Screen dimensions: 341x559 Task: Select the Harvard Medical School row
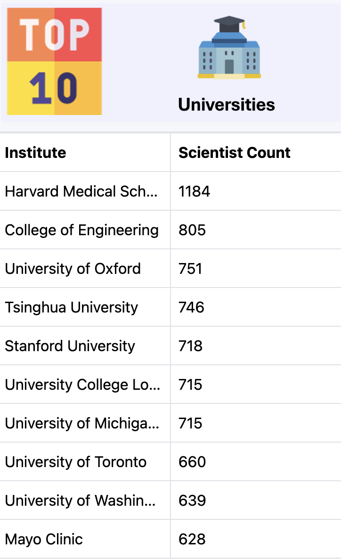(x=82, y=191)
